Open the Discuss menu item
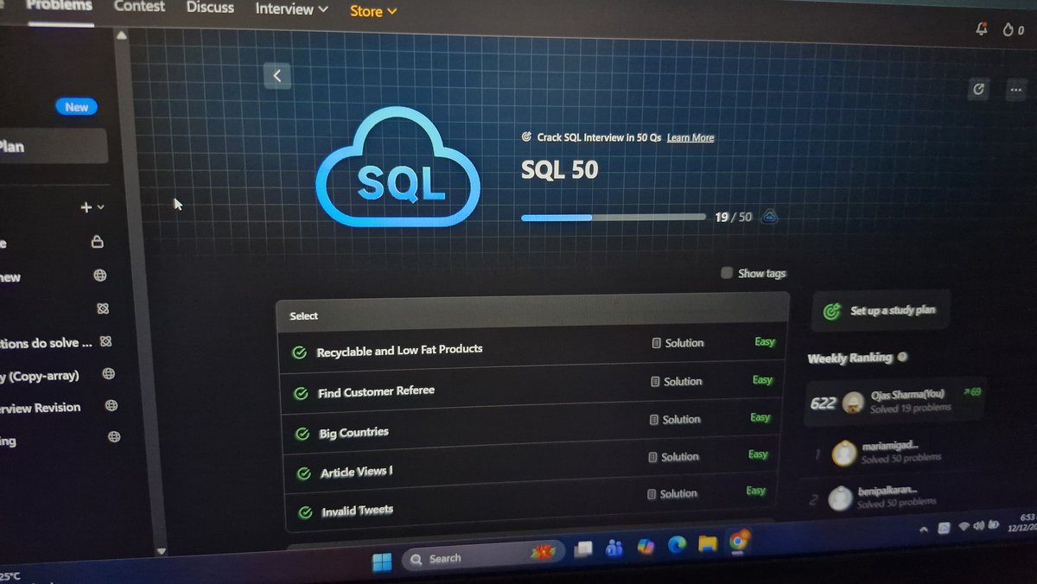Viewport: 1037px width, 584px height. click(210, 8)
